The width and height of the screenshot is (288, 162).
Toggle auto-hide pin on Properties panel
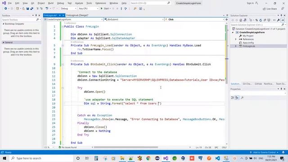tap(281, 89)
